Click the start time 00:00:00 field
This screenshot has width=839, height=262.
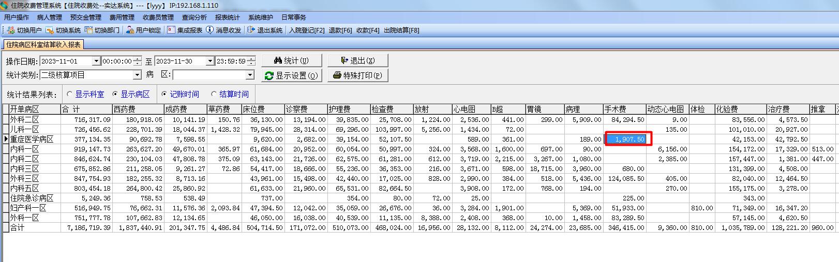click(x=117, y=61)
